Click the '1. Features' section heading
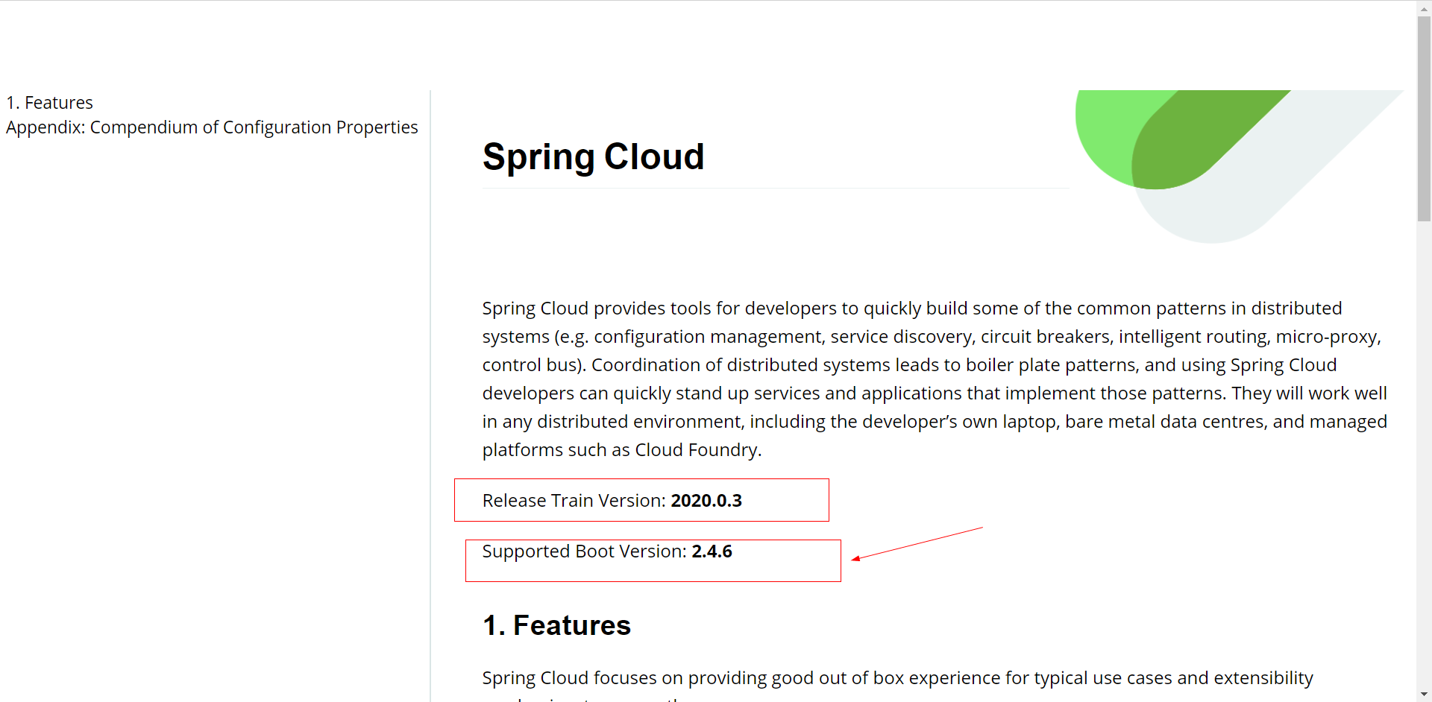 click(x=556, y=625)
